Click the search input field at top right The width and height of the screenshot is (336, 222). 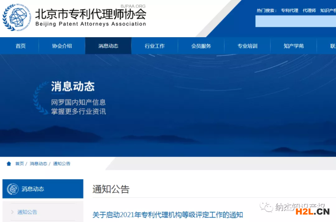pyautogui.click(x=295, y=21)
